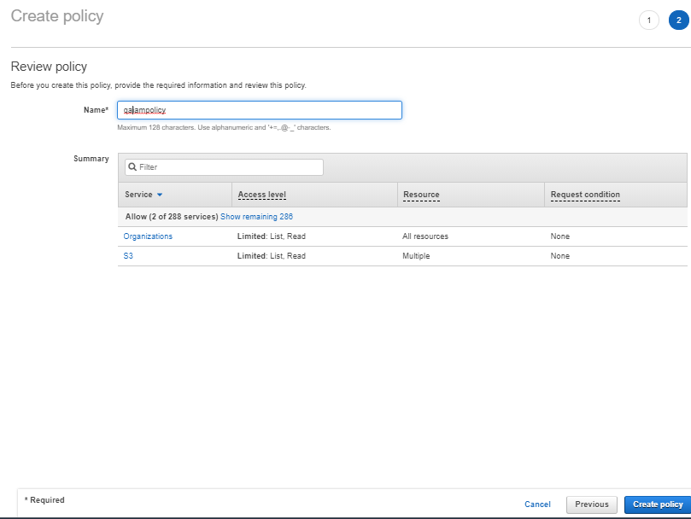Viewport: 691px width, 519px height.
Task: Open the S3 service link
Action: (128, 256)
